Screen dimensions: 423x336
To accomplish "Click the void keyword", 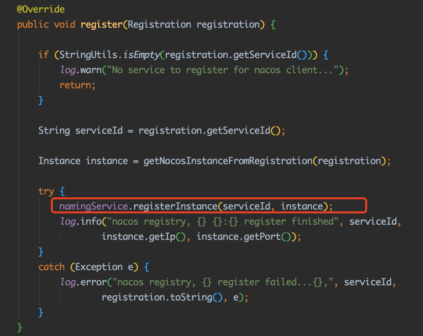I will coord(65,24).
